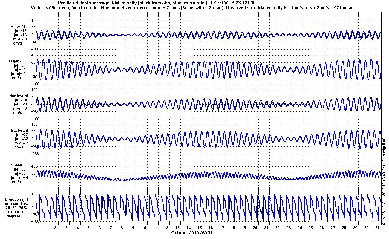
Task: Click the subtitle line starting 'Water is 99m deep'
Action: (192, 8)
